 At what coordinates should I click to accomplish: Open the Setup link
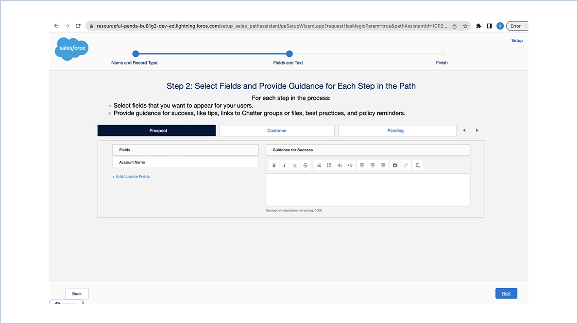pyautogui.click(x=516, y=40)
